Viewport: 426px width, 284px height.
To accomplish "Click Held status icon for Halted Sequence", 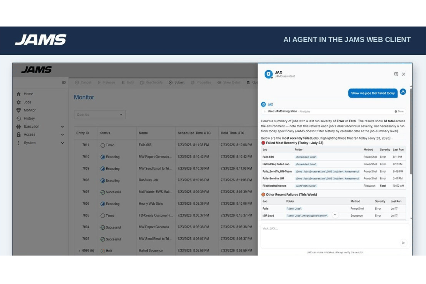I will (102, 251).
